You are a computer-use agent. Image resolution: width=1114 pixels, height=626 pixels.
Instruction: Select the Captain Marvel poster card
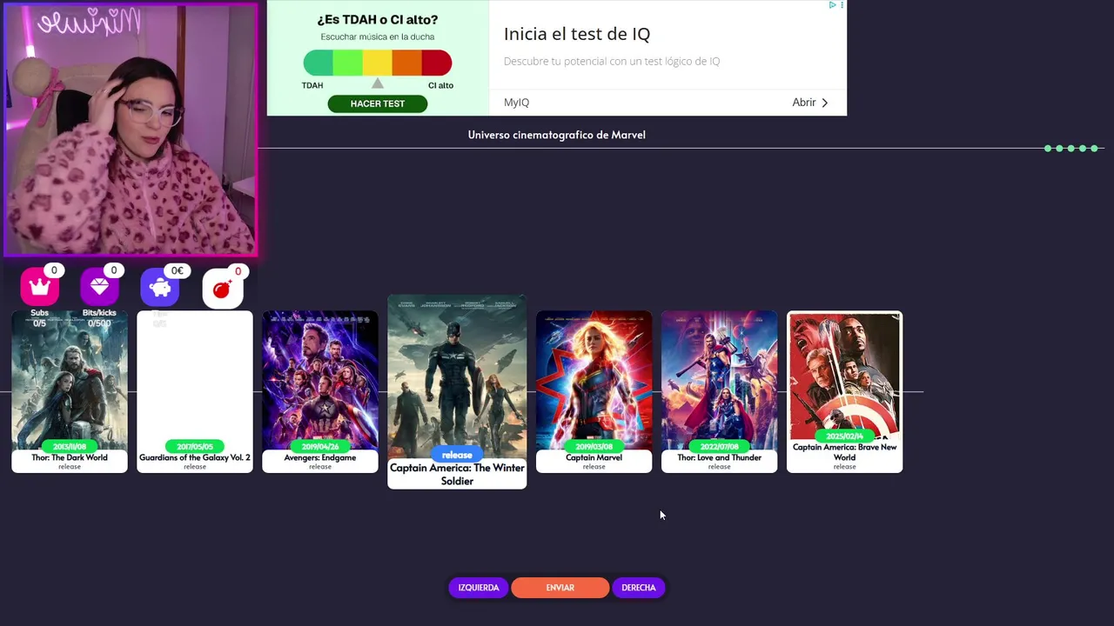point(594,392)
